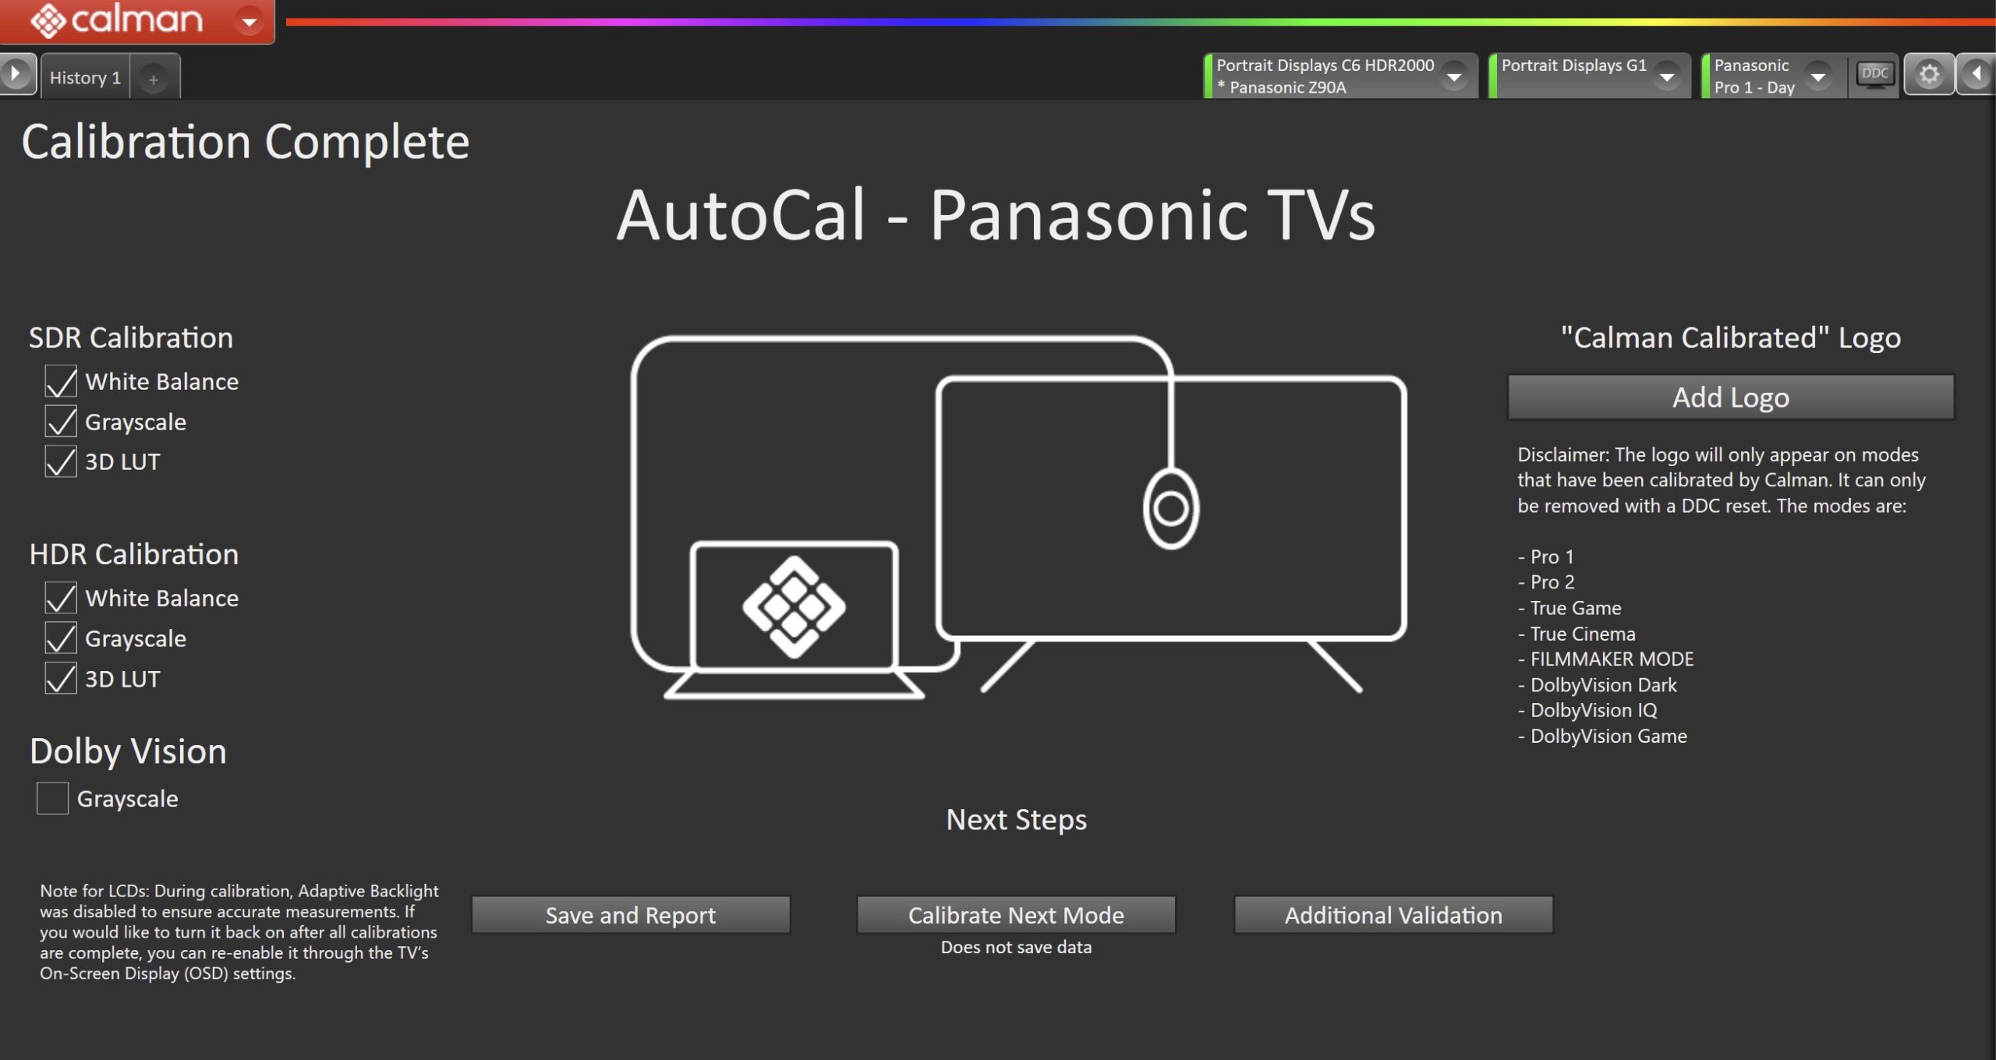Expand the Panasonic display dropdown arrow
Viewport: 1996px width, 1060px height.
pos(1818,76)
